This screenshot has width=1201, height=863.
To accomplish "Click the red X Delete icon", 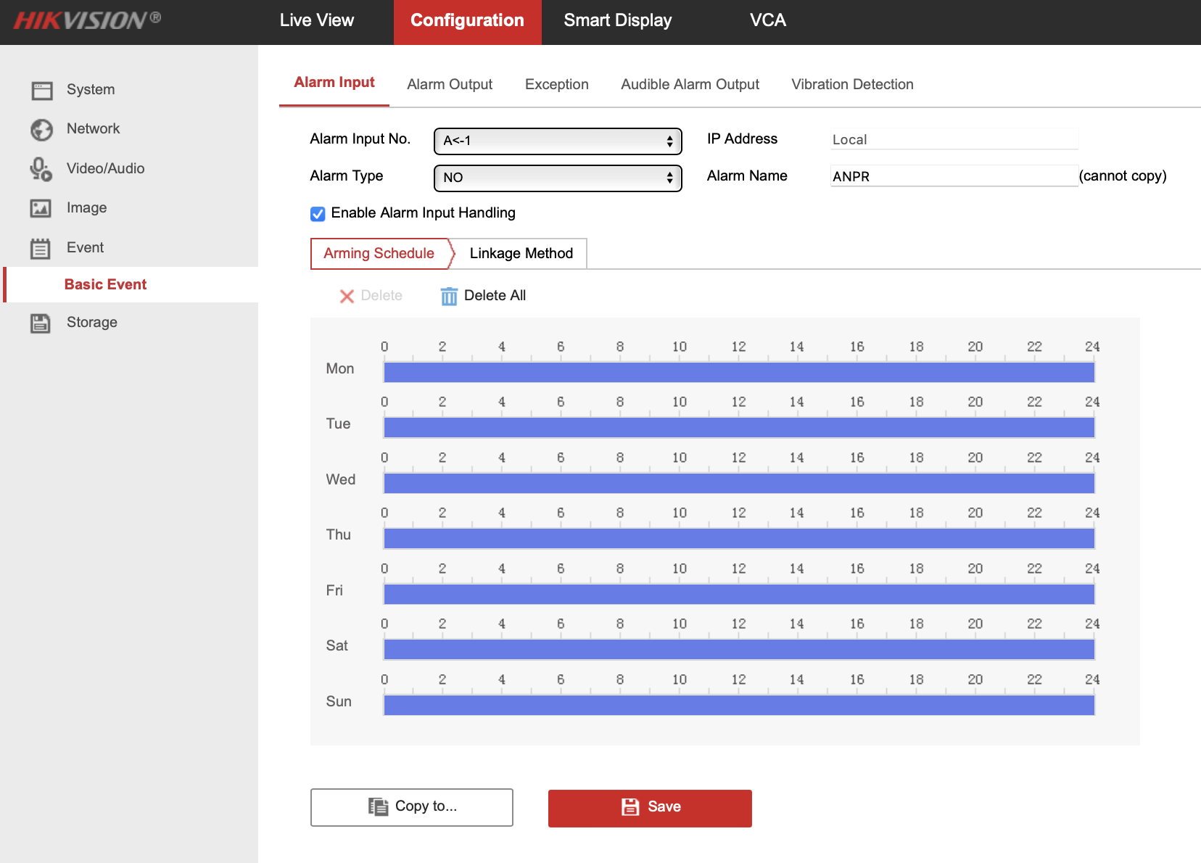I will coord(347,296).
